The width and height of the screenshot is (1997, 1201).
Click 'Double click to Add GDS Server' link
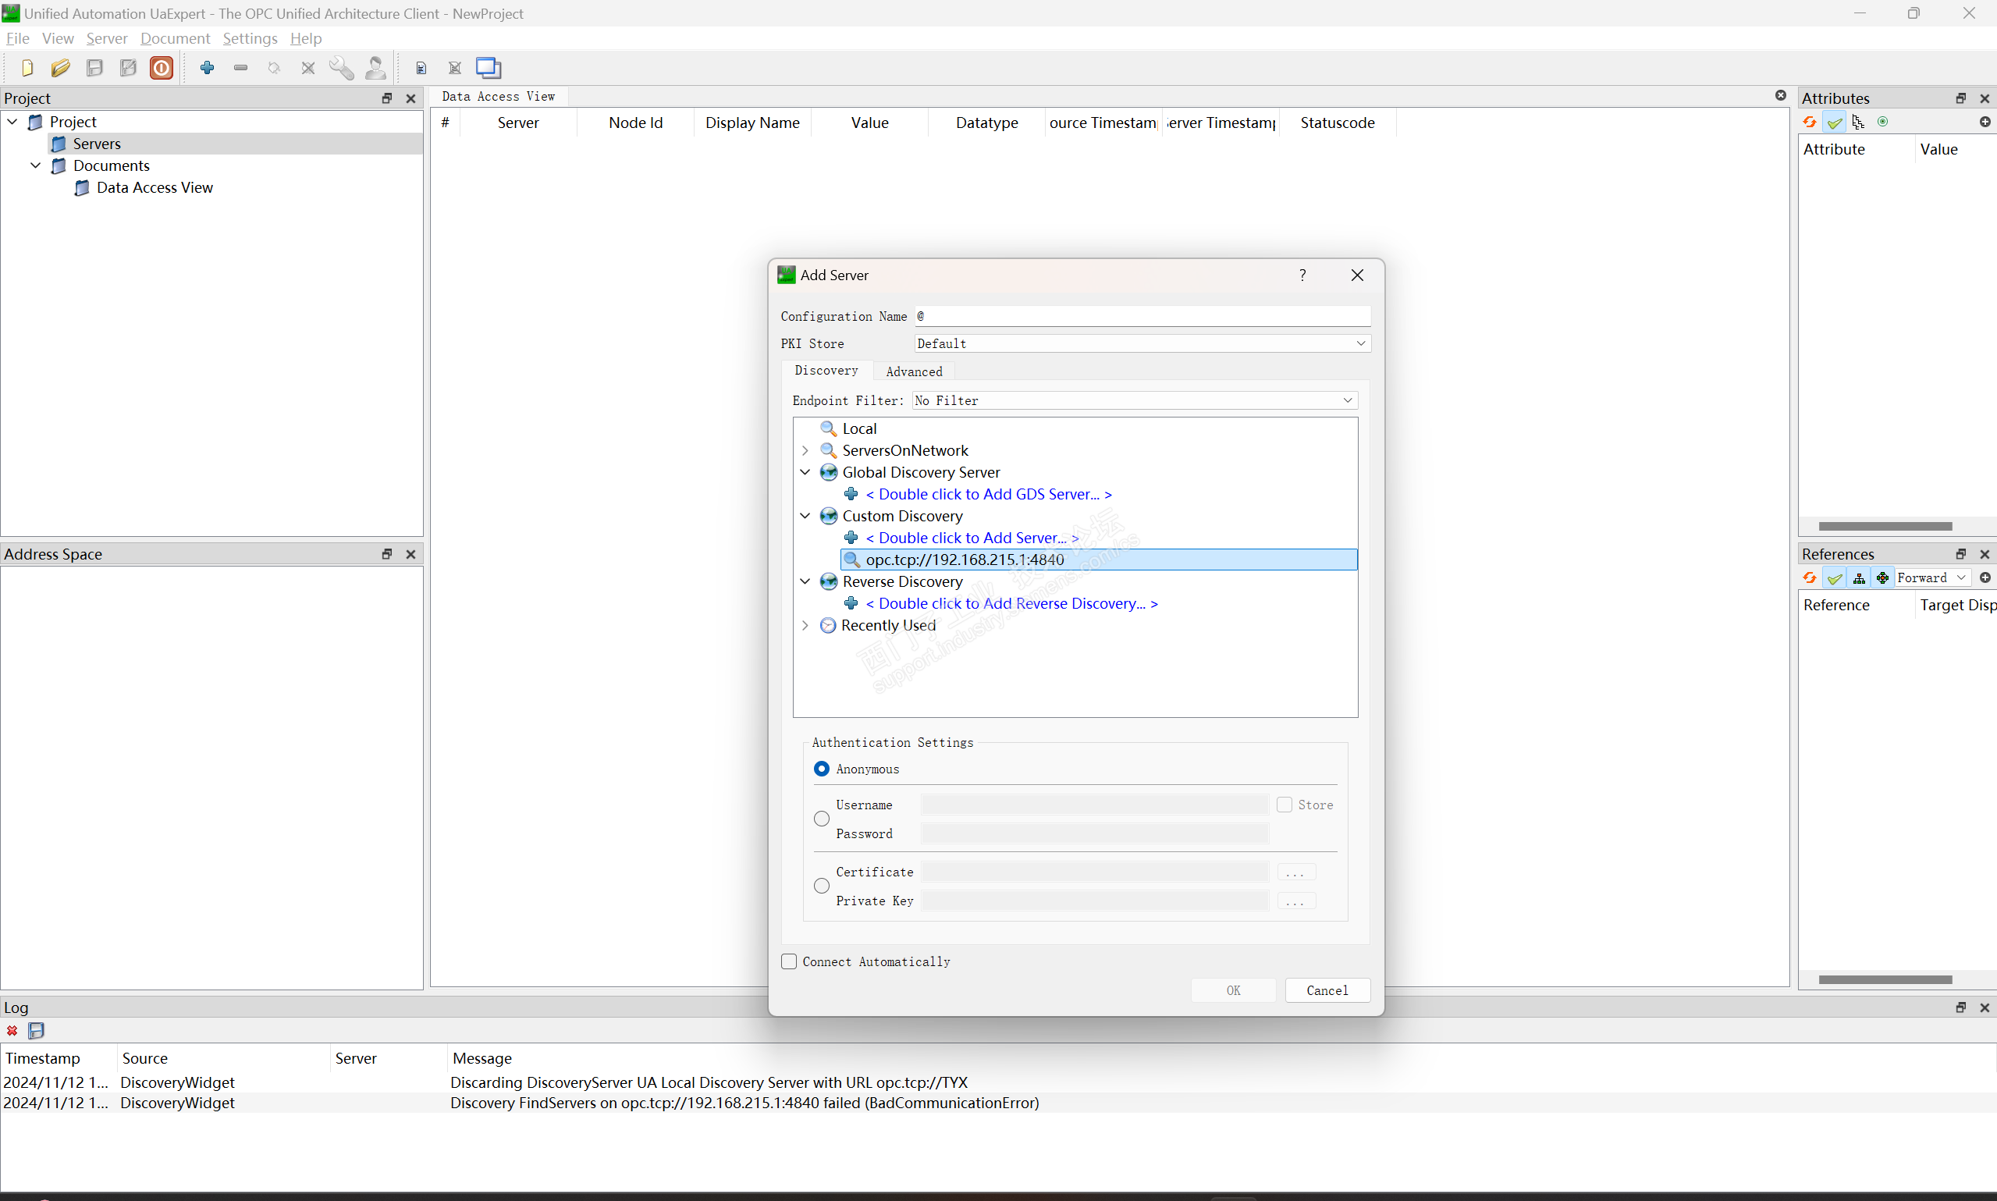(988, 494)
